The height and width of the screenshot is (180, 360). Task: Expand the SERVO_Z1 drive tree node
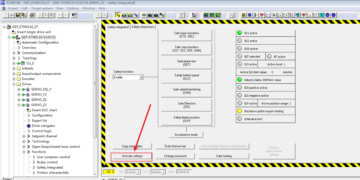pyautogui.click(x=19, y=100)
